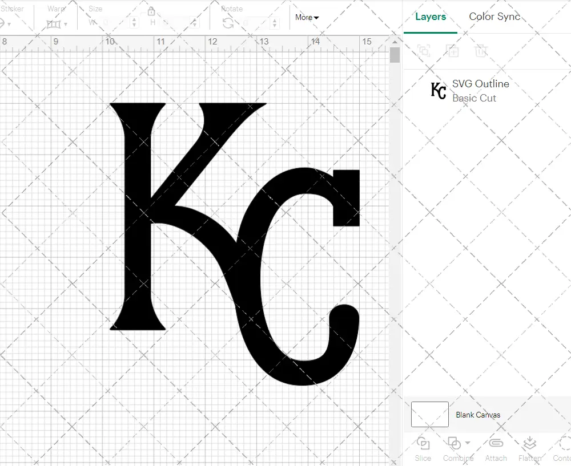Viewport: 571px width, 466px height.
Task: Increase width with the stepper arrow
Action: click(x=135, y=21)
